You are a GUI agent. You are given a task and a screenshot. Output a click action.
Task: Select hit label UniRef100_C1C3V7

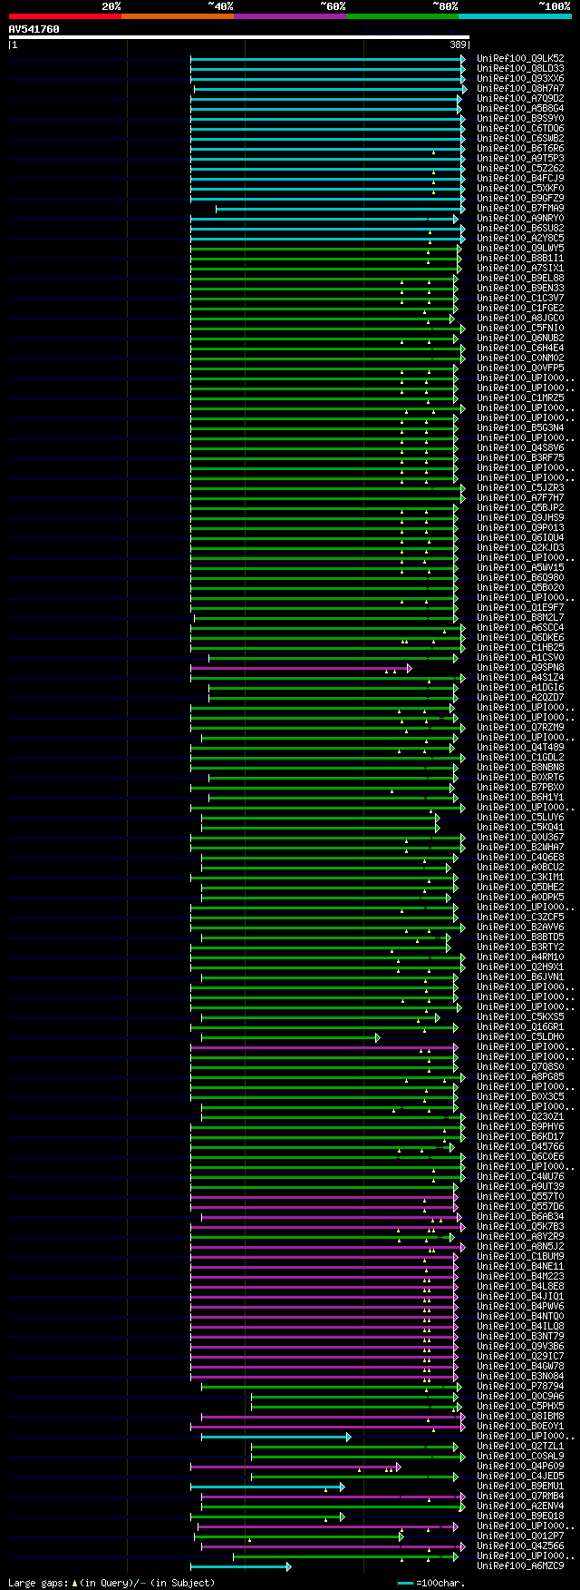coord(520,298)
